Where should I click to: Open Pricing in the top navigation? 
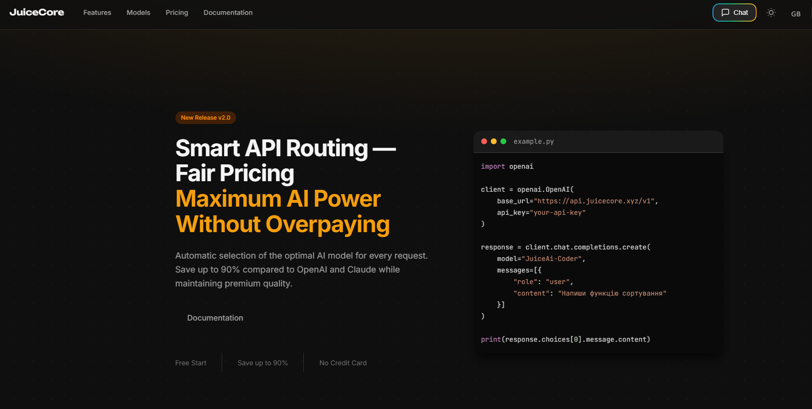coord(177,12)
